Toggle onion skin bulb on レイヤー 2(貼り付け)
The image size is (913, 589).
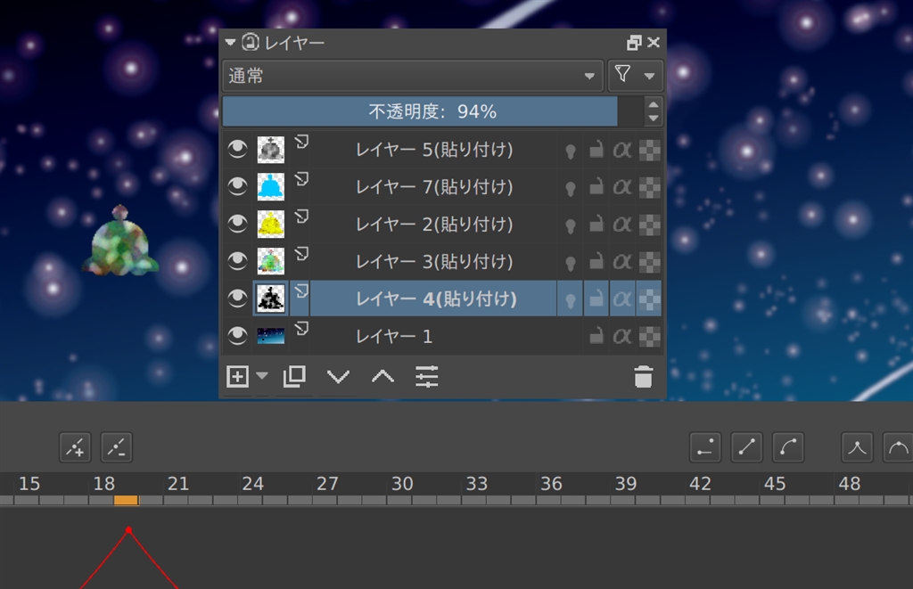(x=571, y=225)
